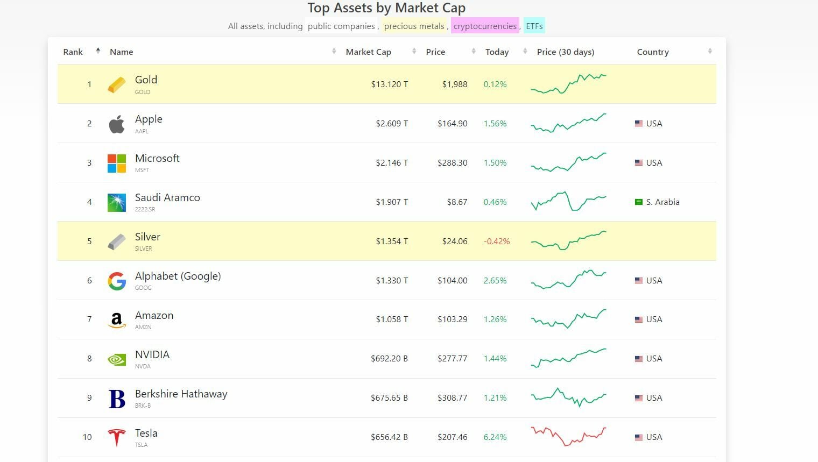Toggle the ETFs filter

click(x=534, y=26)
